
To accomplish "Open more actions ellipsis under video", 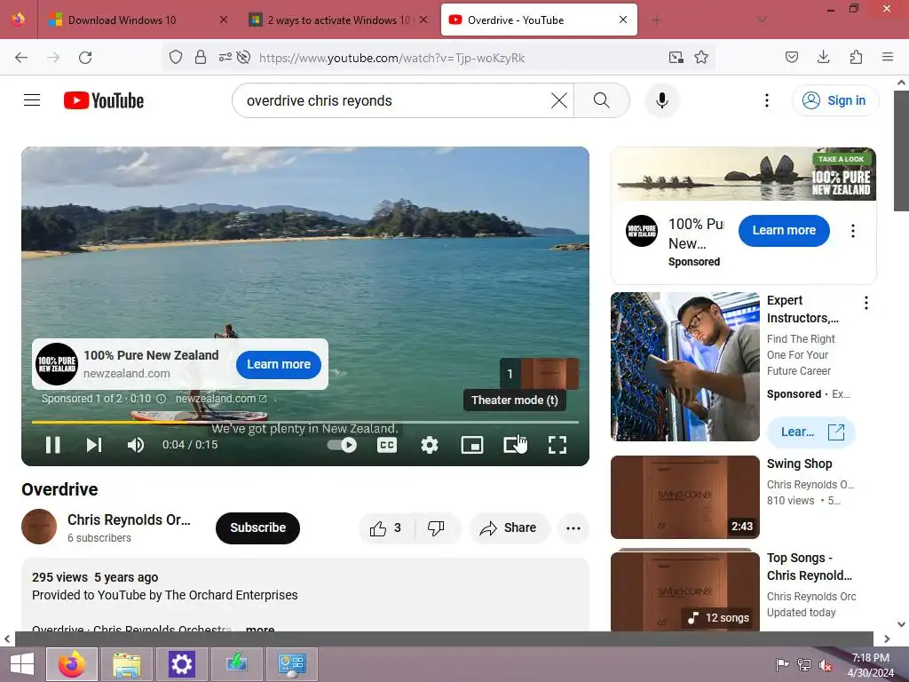I will 573,527.
